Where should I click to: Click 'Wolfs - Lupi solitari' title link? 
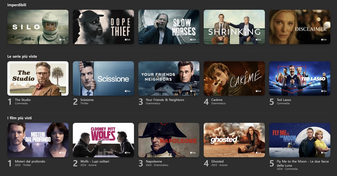95,162
